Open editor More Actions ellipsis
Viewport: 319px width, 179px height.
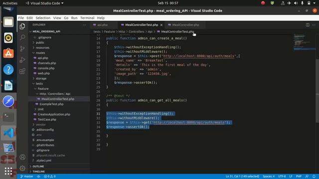[314, 25]
